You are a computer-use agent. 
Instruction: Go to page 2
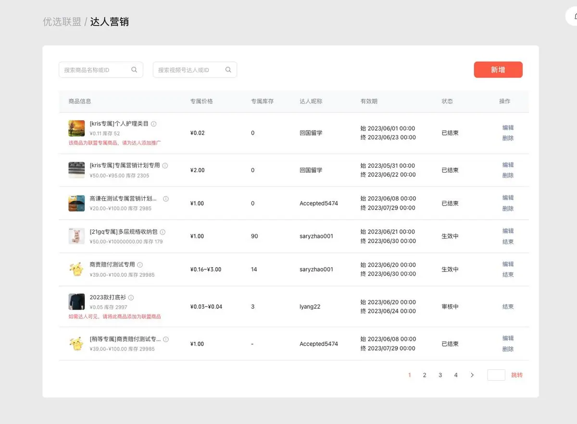point(425,375)
